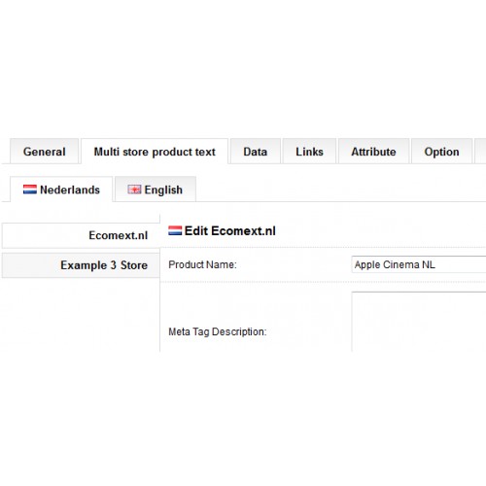Open the cut-off tab after Option

(480, 152)
